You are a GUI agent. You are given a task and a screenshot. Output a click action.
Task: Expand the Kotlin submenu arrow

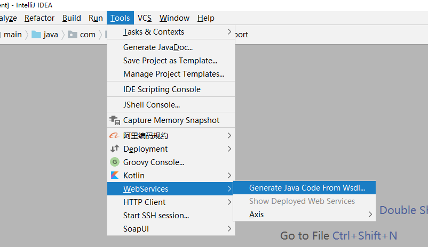[229, 175]
